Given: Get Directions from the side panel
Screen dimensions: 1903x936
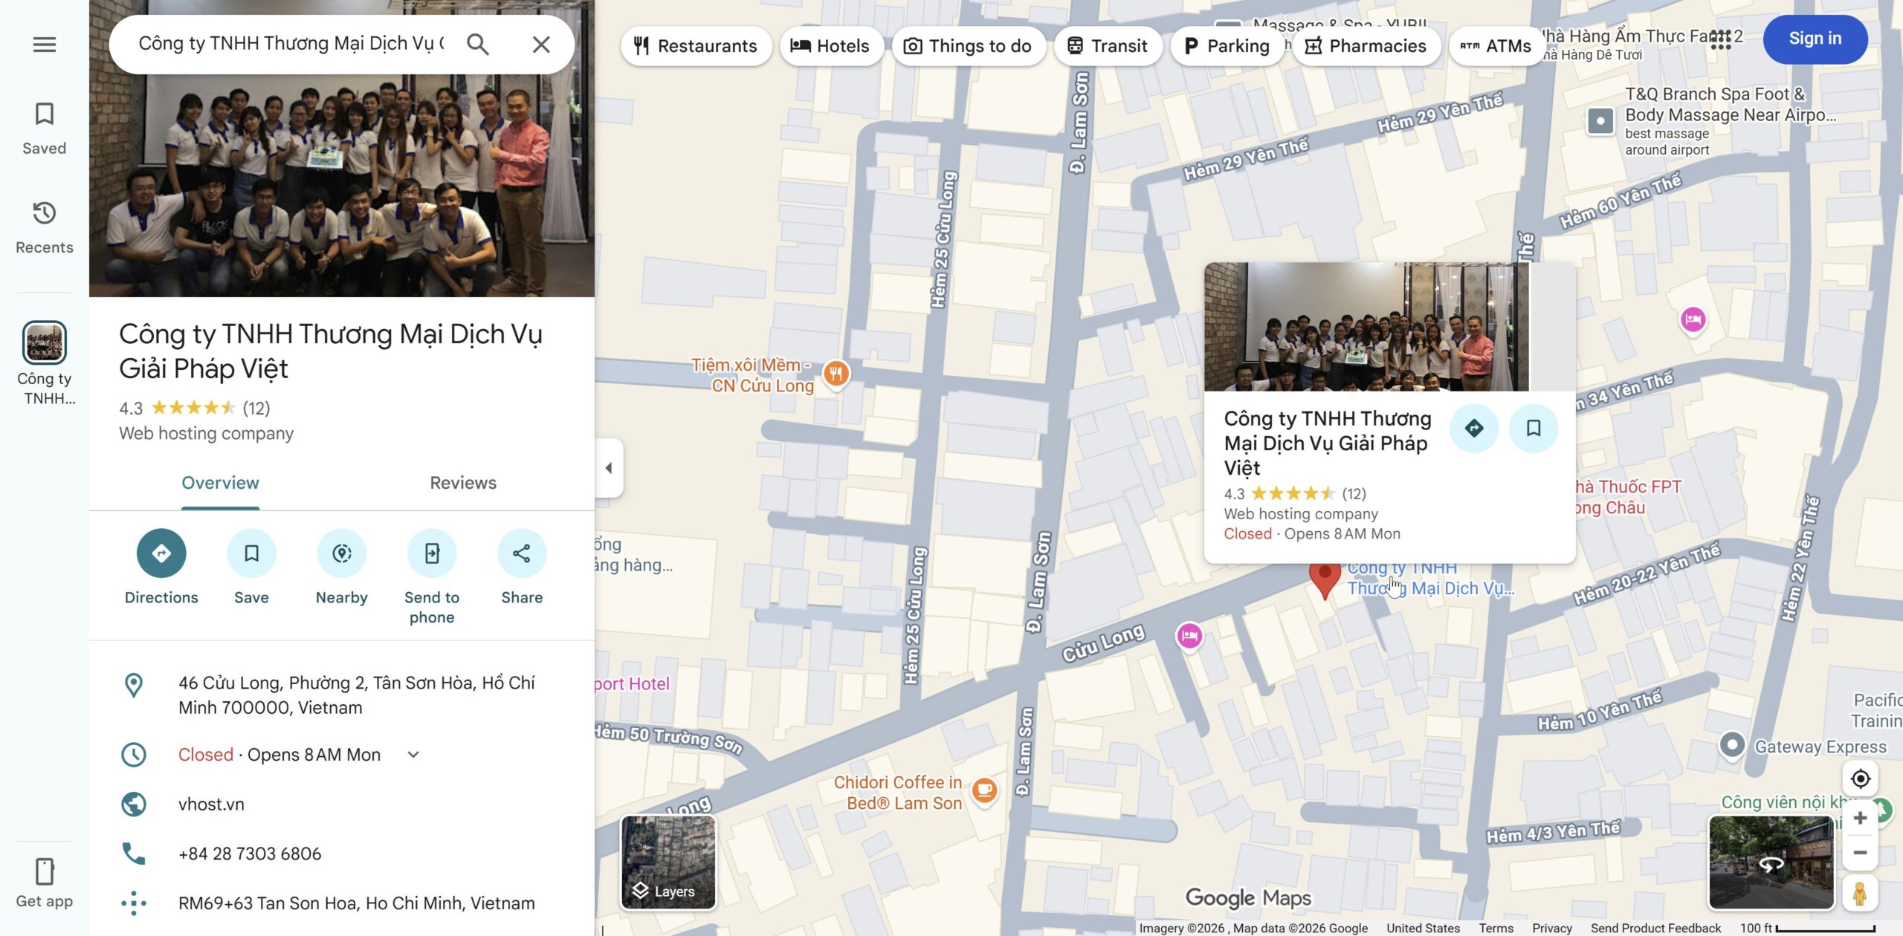Looking at the screenshot, I should tap(161, 553).
